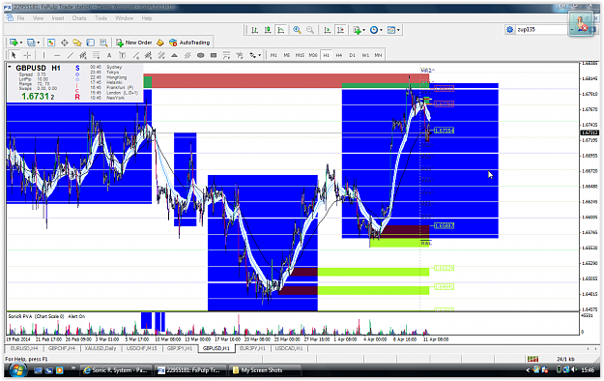Select the crosshair tool

tap(27, 55)
